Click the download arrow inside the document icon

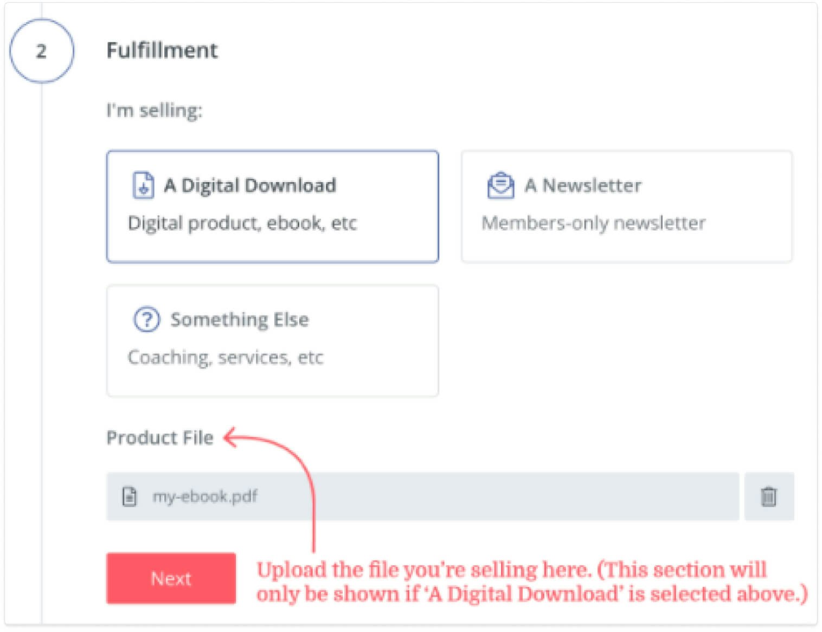tap(143, 187)
